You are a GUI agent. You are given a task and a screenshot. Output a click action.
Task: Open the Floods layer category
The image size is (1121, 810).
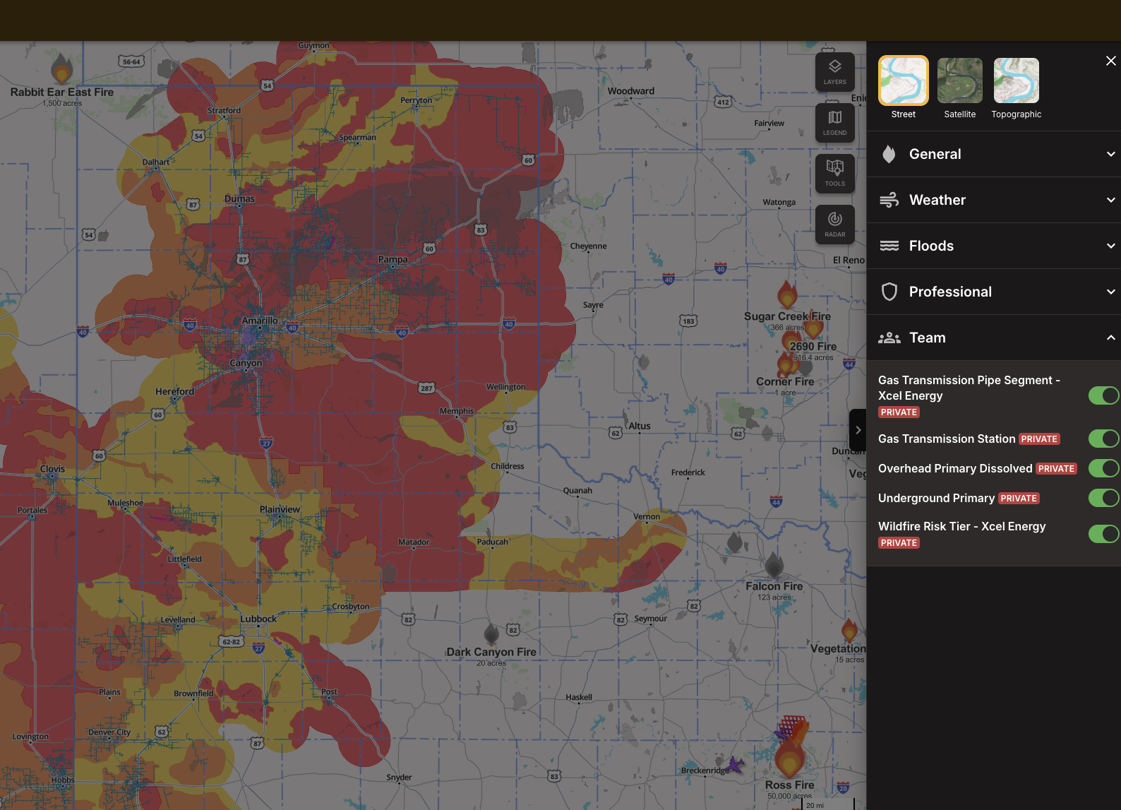click(994, 246)
